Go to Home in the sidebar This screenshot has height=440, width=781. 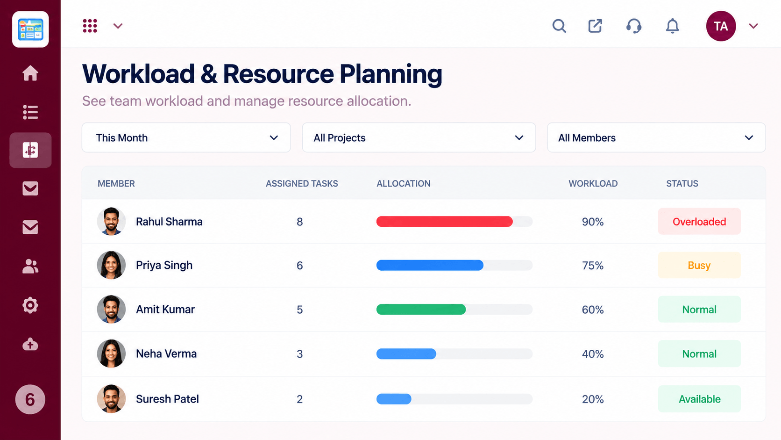coord(30,73)
